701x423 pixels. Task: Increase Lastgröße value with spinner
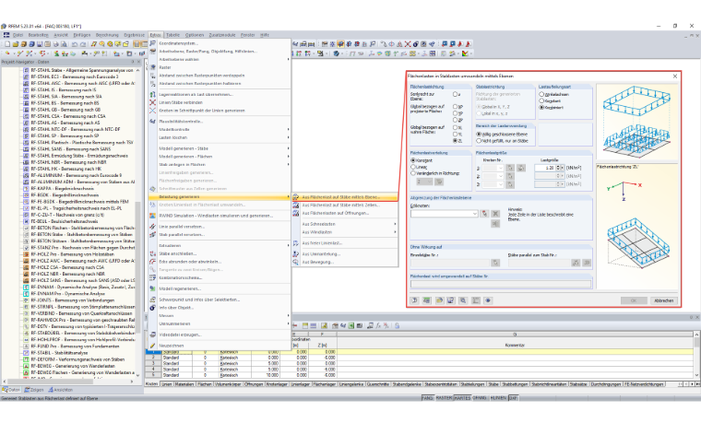click(557, 167)
